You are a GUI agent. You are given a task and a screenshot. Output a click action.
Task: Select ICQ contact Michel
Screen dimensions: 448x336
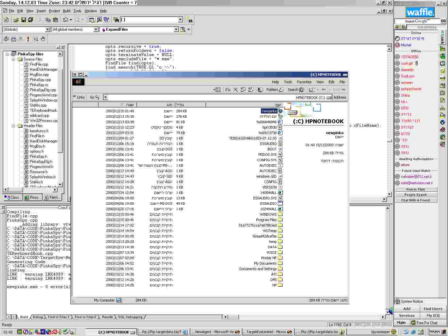(406, 45)
